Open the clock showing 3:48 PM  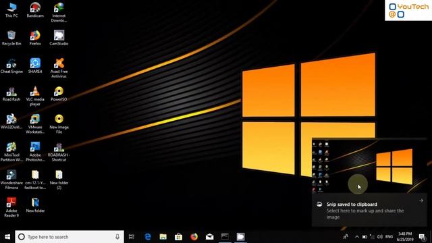coord(405,237)
